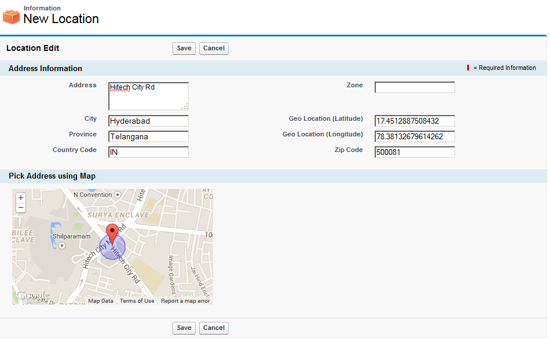
Task: Click the blue accuracy circle on map
Action: tap(112, 247)
